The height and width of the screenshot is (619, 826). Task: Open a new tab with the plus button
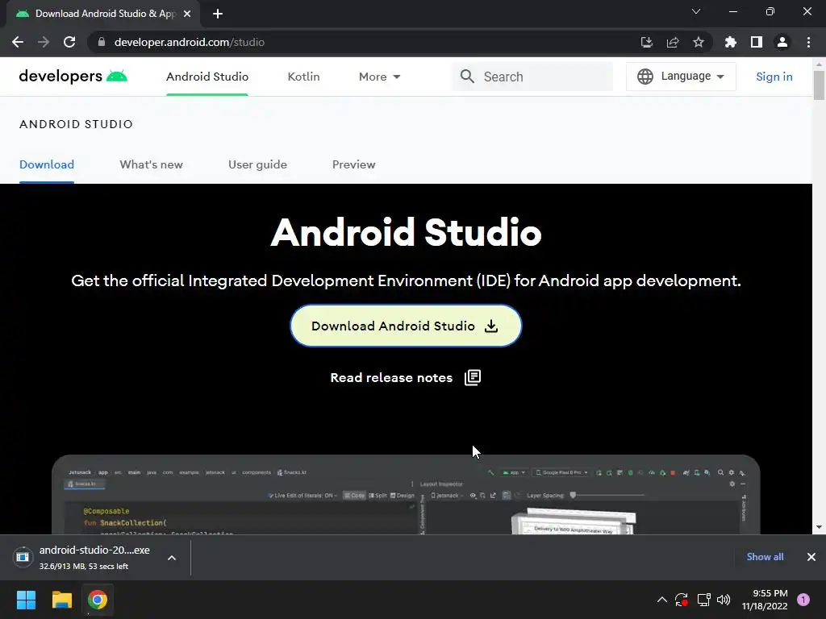[x=218, y=14]
